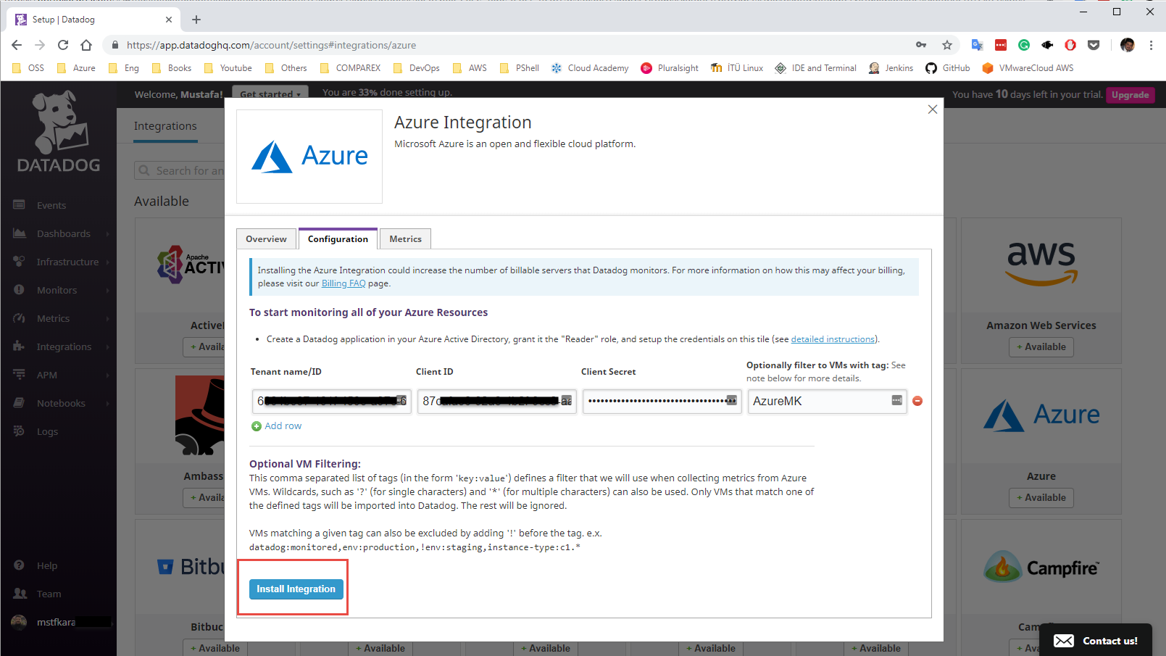Click the saved password key icon
Screen dimensions: 1166x656
[921, 45]
